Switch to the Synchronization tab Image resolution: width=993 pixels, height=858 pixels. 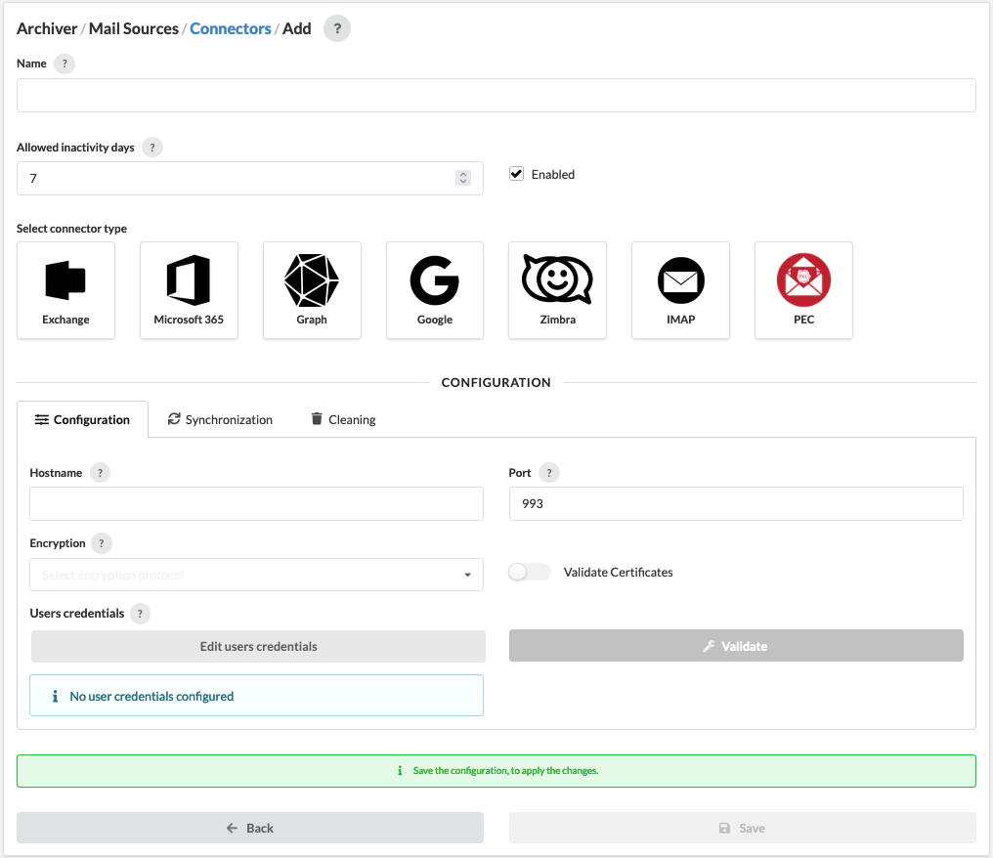pos(220,419)
